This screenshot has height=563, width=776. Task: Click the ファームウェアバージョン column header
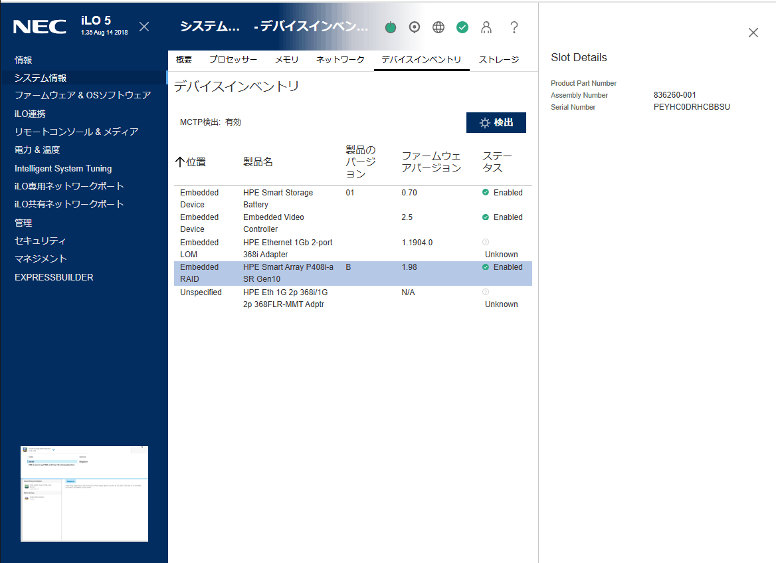[x=431, y=162]
